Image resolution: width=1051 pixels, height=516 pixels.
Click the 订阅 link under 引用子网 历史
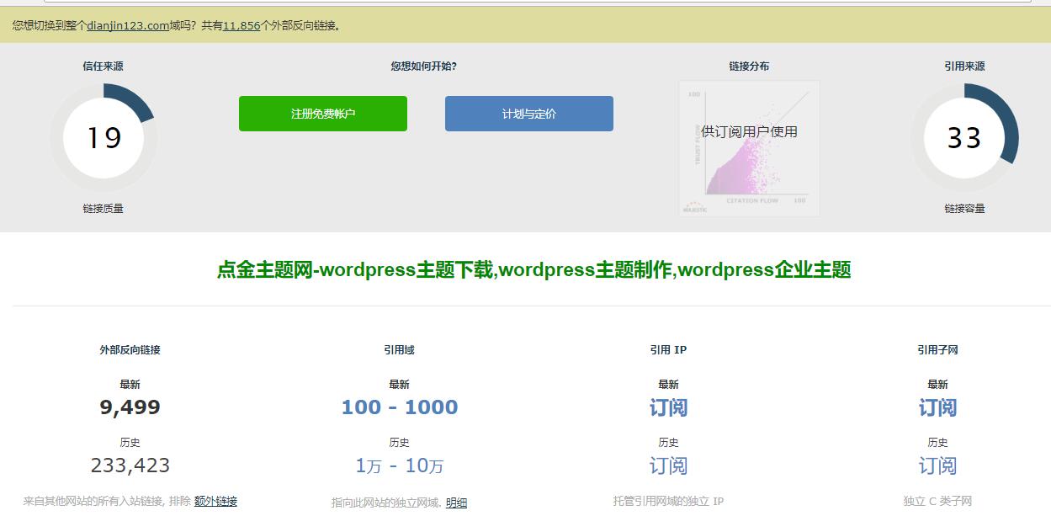(937, 465)
